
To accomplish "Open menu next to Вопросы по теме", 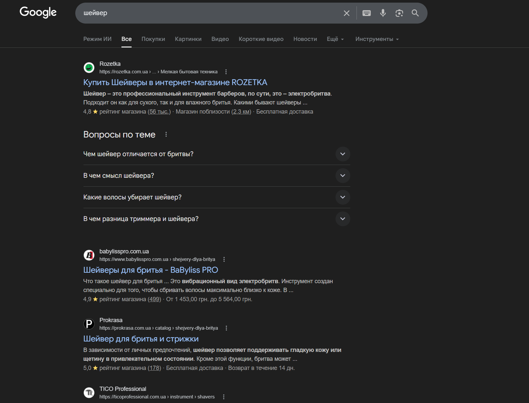I will coord(166,135).
